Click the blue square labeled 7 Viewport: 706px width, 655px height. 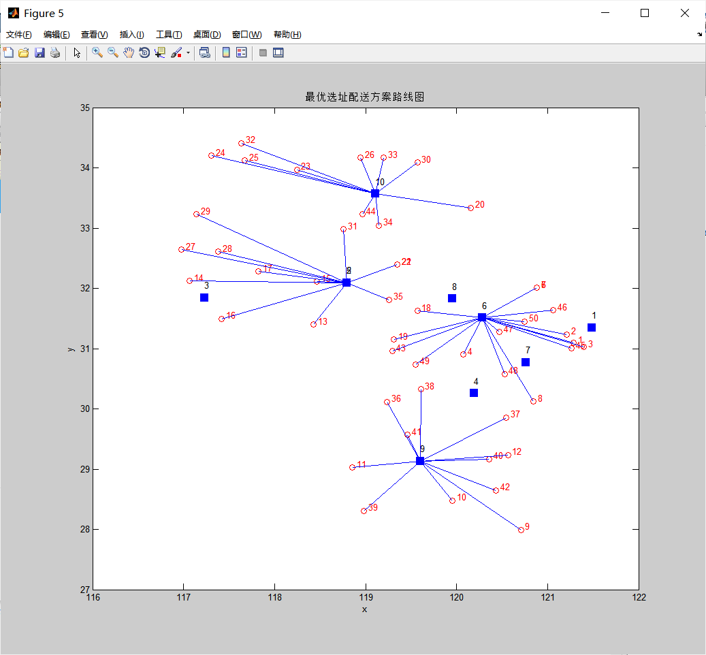coord(526,362)
